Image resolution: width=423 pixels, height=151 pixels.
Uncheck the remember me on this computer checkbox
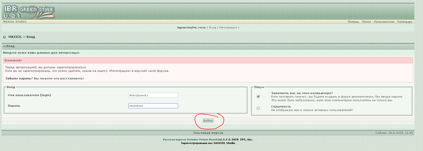[258, 96]
